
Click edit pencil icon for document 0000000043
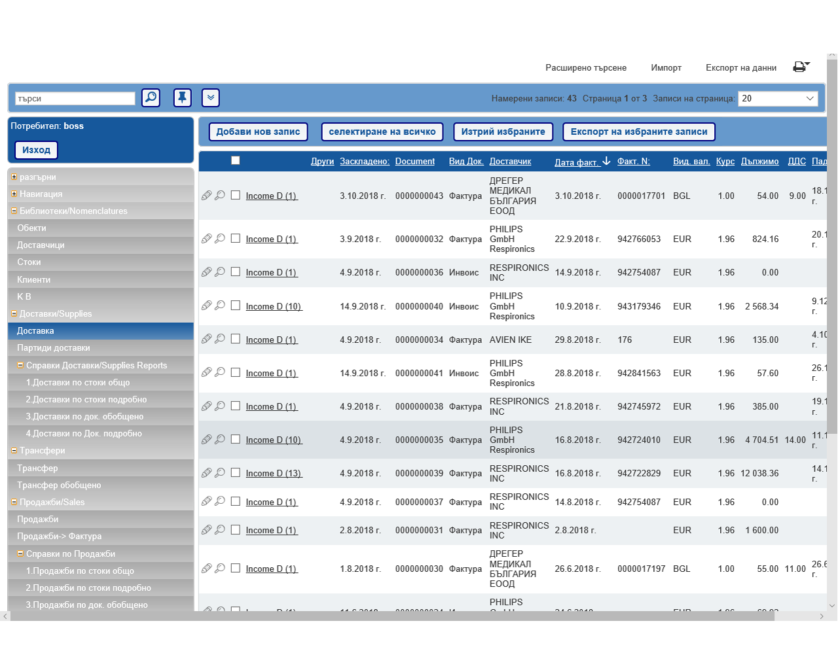(206, 196)
